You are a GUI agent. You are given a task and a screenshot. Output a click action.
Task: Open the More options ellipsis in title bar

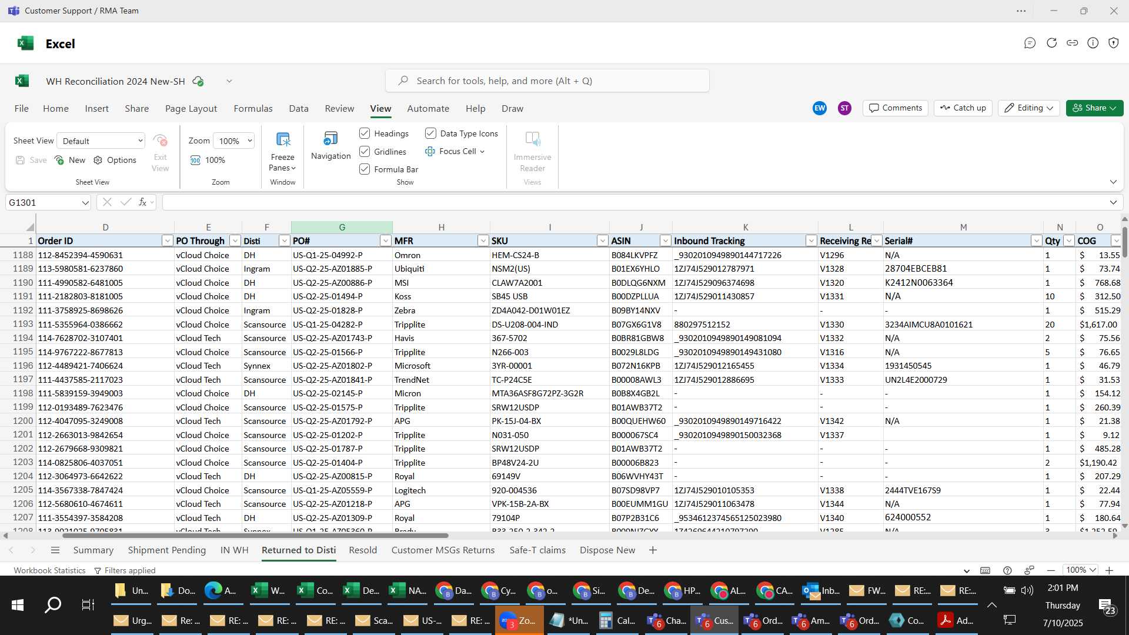coord(1021,11)
